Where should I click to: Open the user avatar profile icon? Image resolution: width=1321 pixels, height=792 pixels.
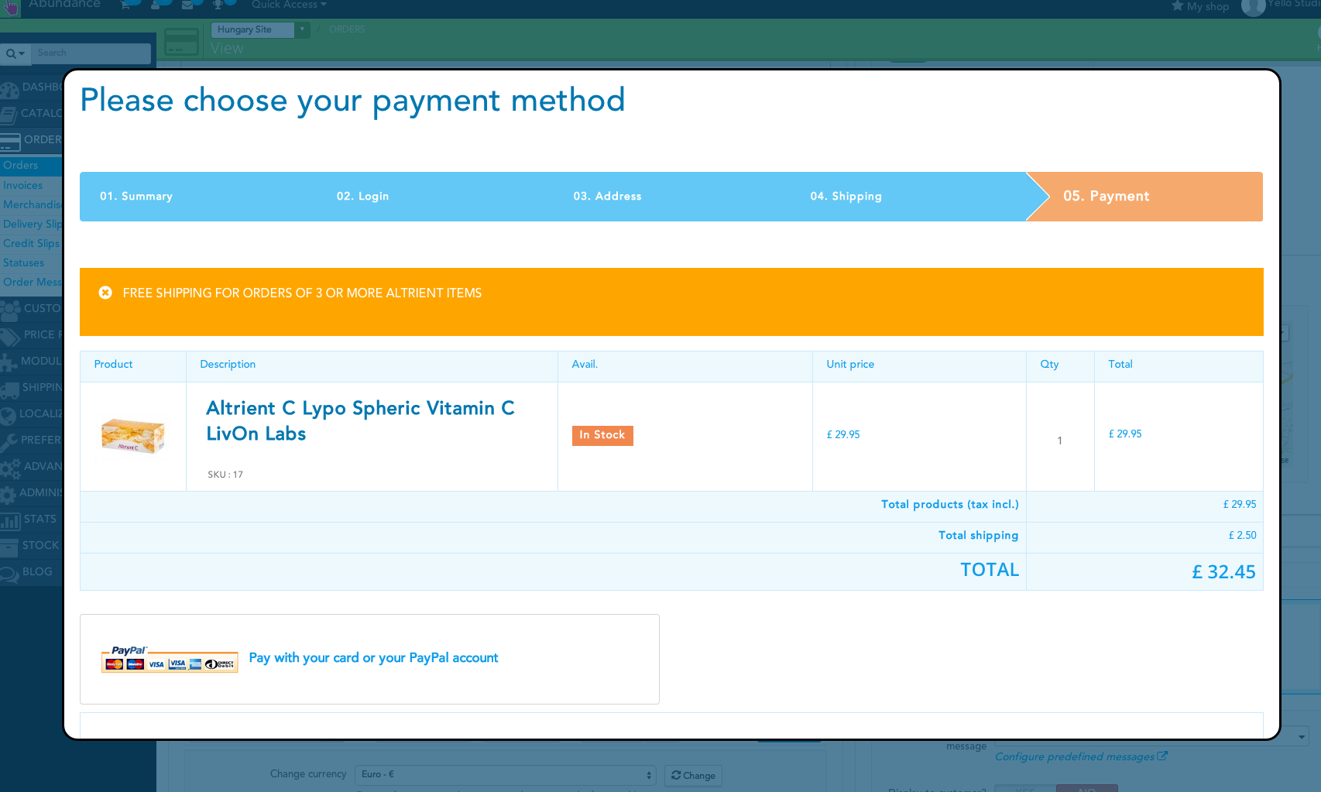pyautogui.click(x=1253, y=7)
